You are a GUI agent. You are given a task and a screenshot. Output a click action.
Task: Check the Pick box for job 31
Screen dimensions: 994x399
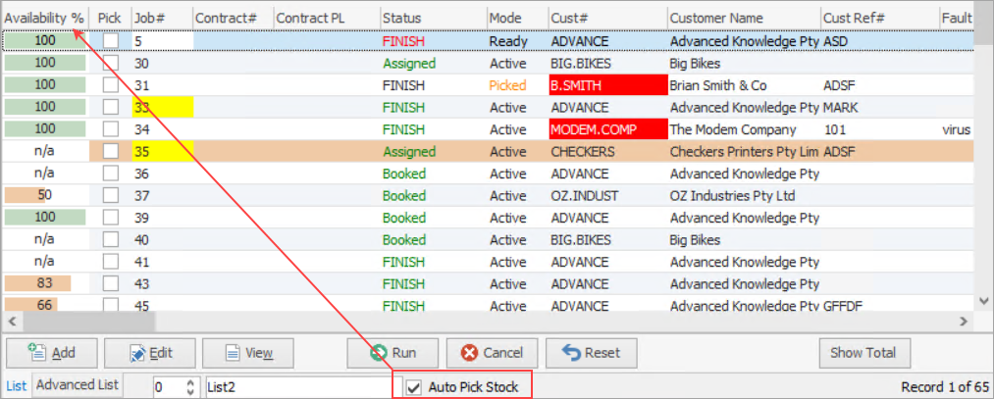tap(111, 85)
